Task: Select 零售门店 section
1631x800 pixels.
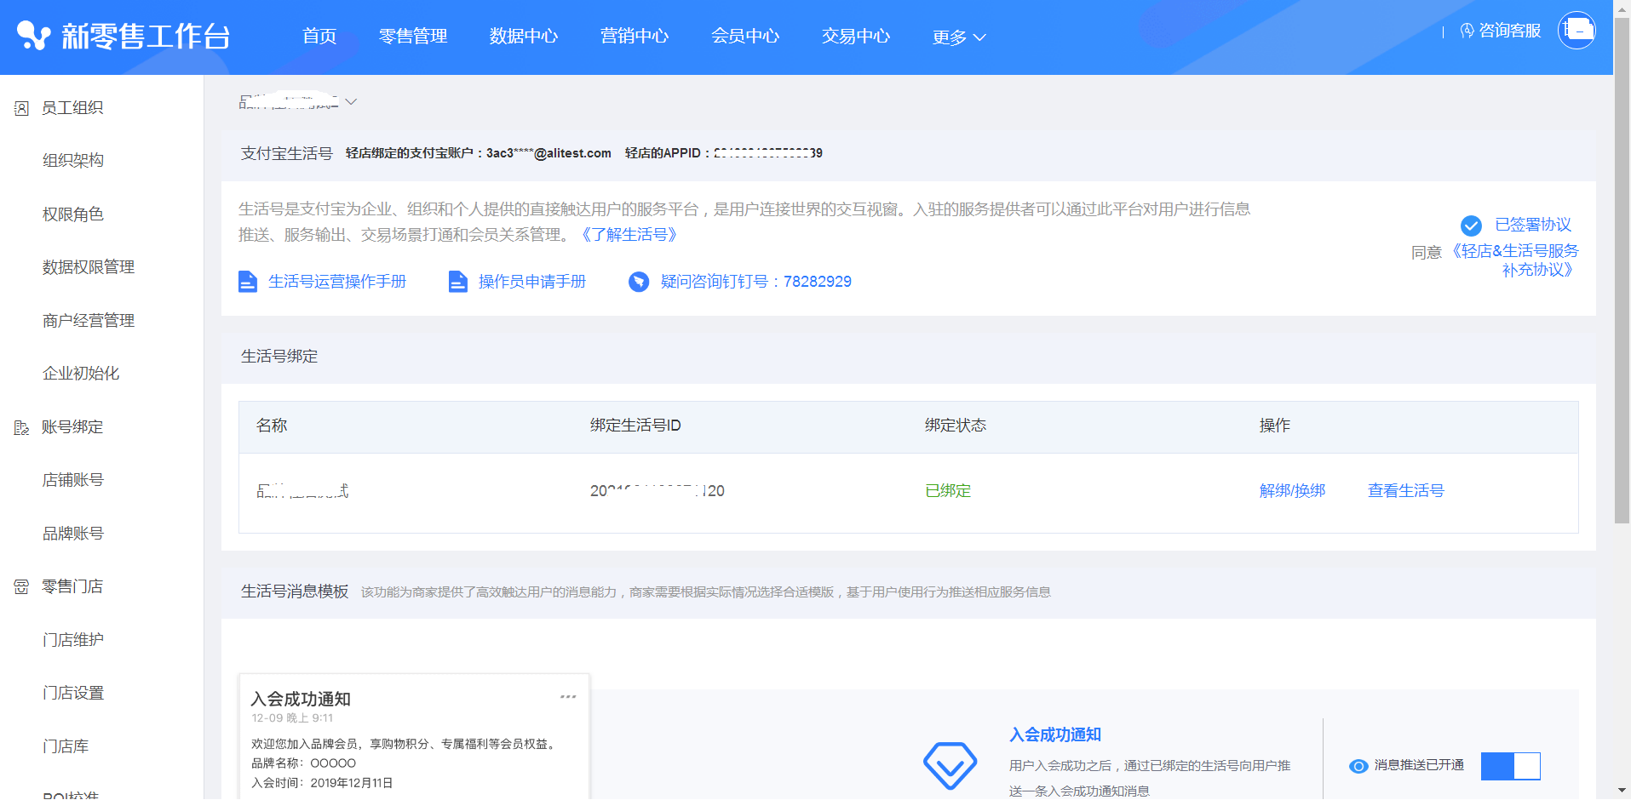Action: 72,586
